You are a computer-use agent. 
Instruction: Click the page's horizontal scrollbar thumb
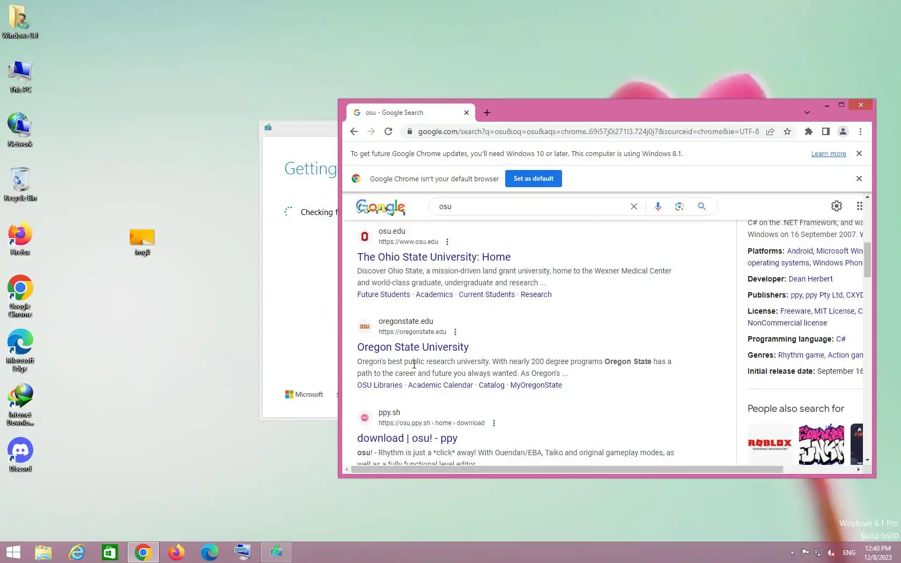(x=567, y=470)
